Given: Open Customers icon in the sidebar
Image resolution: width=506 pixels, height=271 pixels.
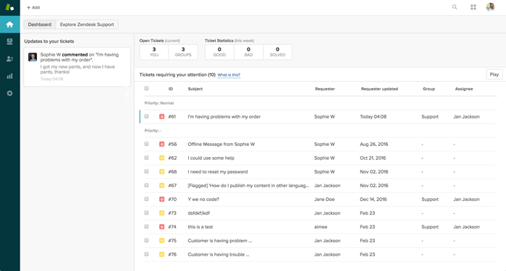Looking at the screenshot, I should [9, 59].
